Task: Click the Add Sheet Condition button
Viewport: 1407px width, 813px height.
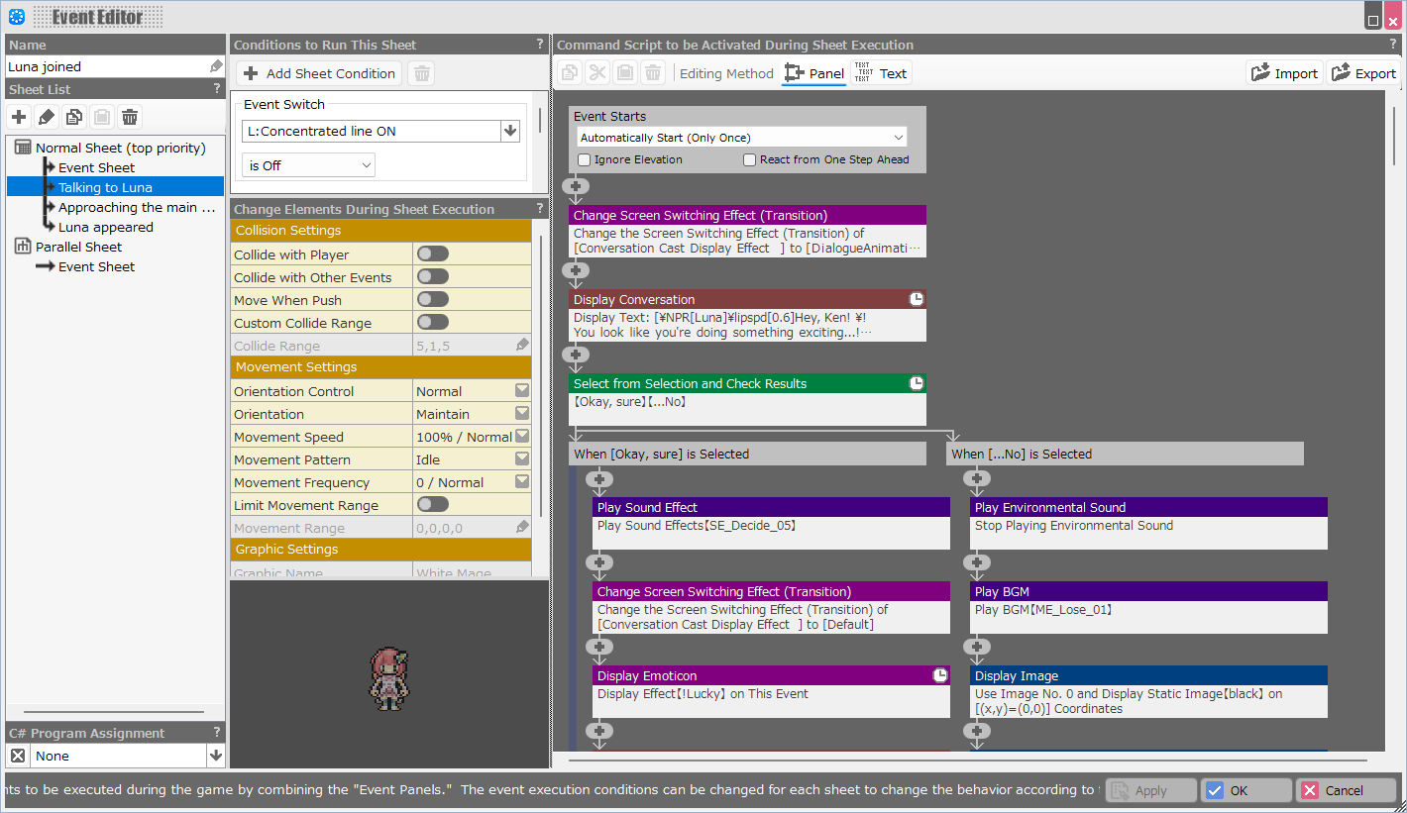Action: pos(319,73)
